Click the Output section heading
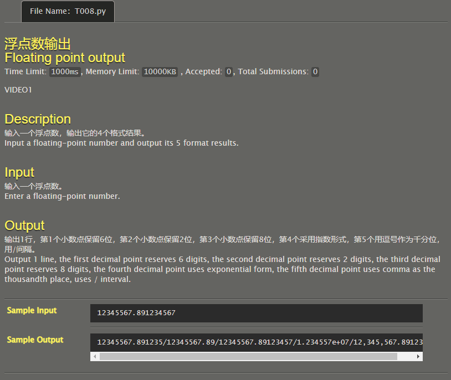Image resolution: width=451 pixels, height=380 pixels. click(x=24, y=225)
